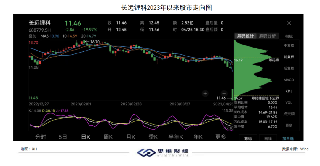This screenshot has width=320, height=166.
Task: Click the 叠加 overlay label
Action: coord(32,36)
